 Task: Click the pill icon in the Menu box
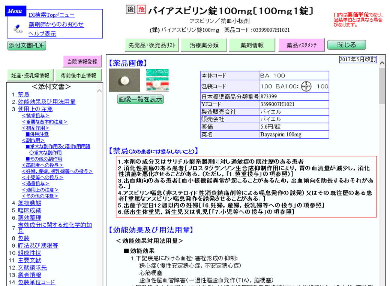18,28
